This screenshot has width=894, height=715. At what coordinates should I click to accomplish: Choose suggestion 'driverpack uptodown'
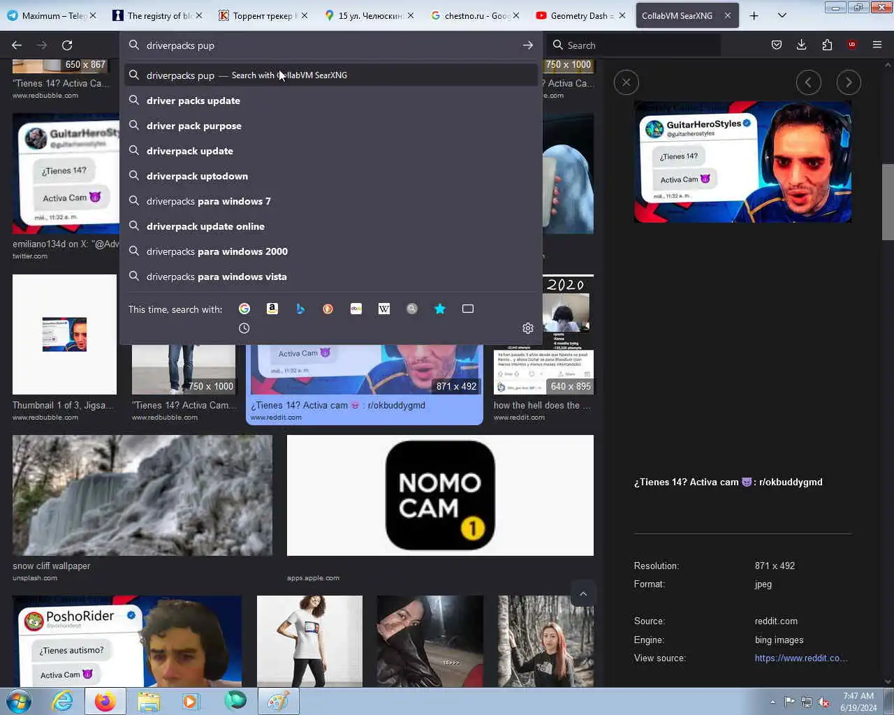(331, 176)
